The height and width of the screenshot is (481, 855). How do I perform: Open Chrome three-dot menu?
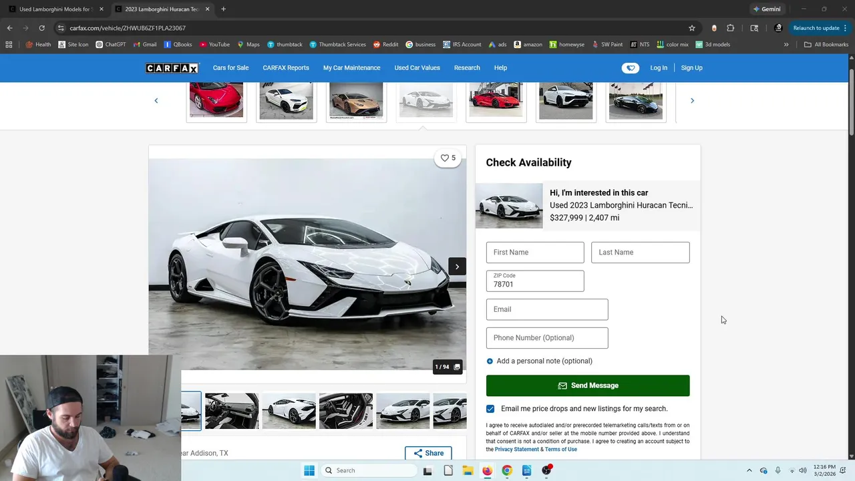pyautogui.click(x=846, y=28)
